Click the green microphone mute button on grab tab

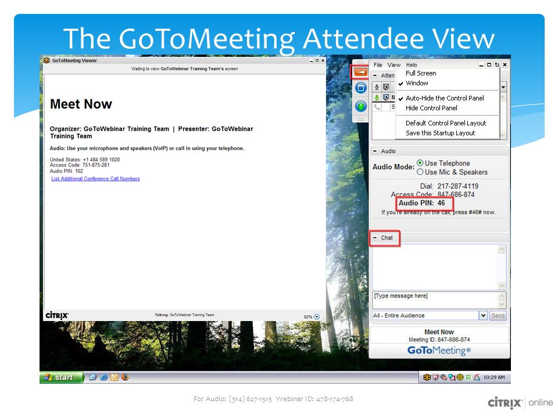point(360,106)
